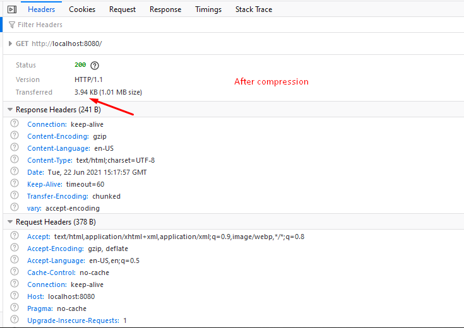Select the gzip, deflate value
This screenshot has width=464, height=328.
coord(108,249)
